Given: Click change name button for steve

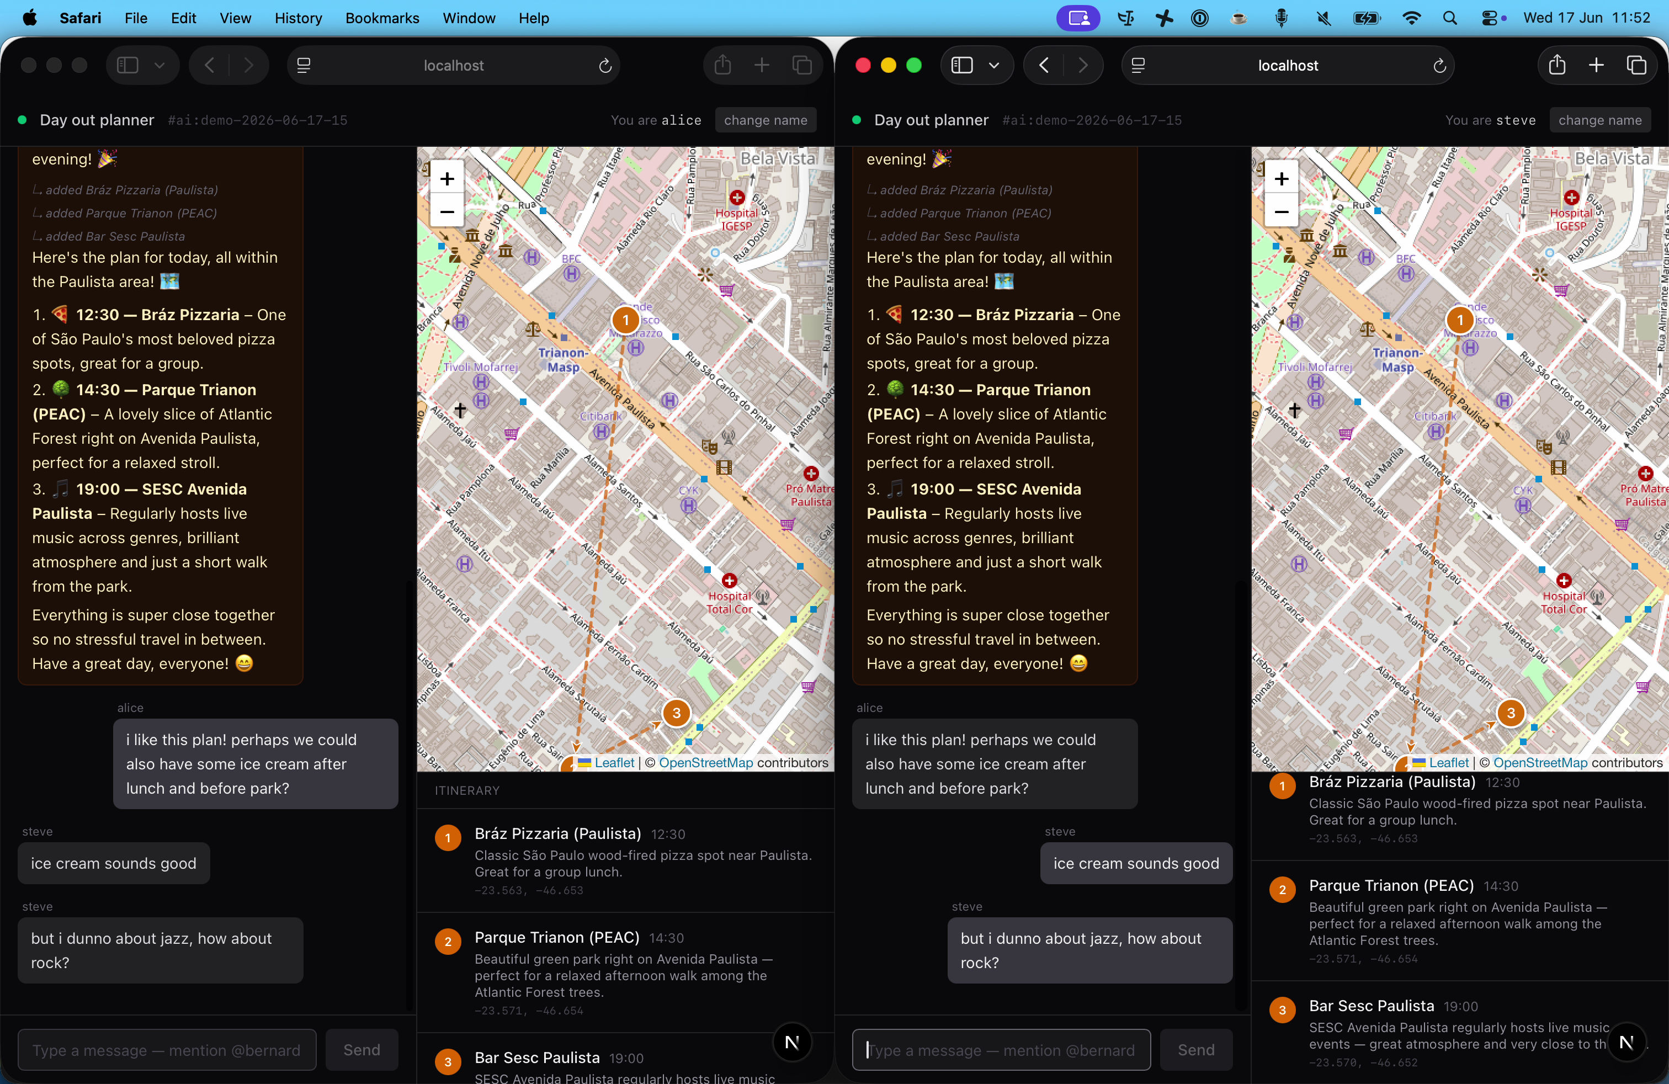Looking at the screenshot, I should 1599,120.
